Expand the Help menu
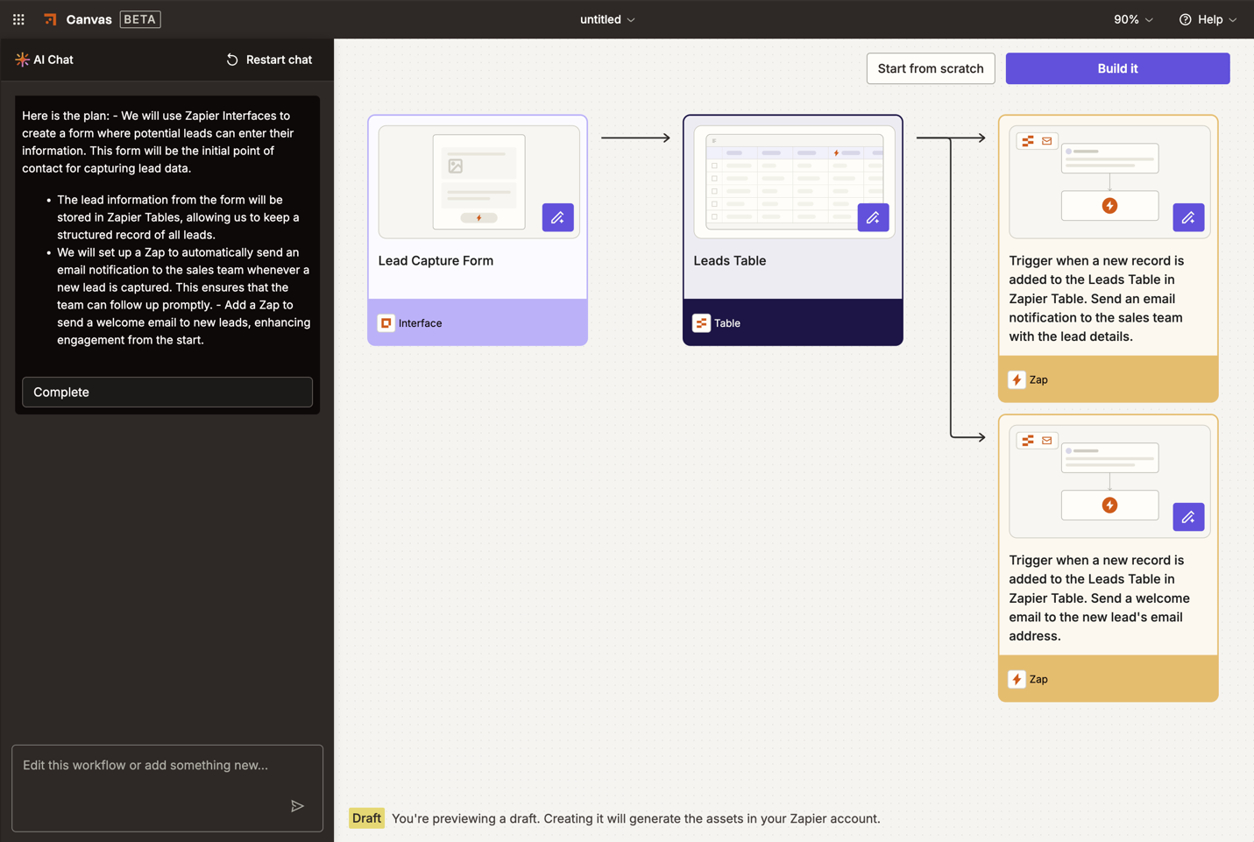 click(1208, 19)
